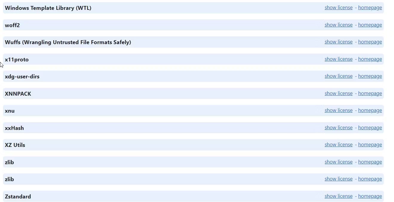Show the xxHash license

click(x=338, y=128)
